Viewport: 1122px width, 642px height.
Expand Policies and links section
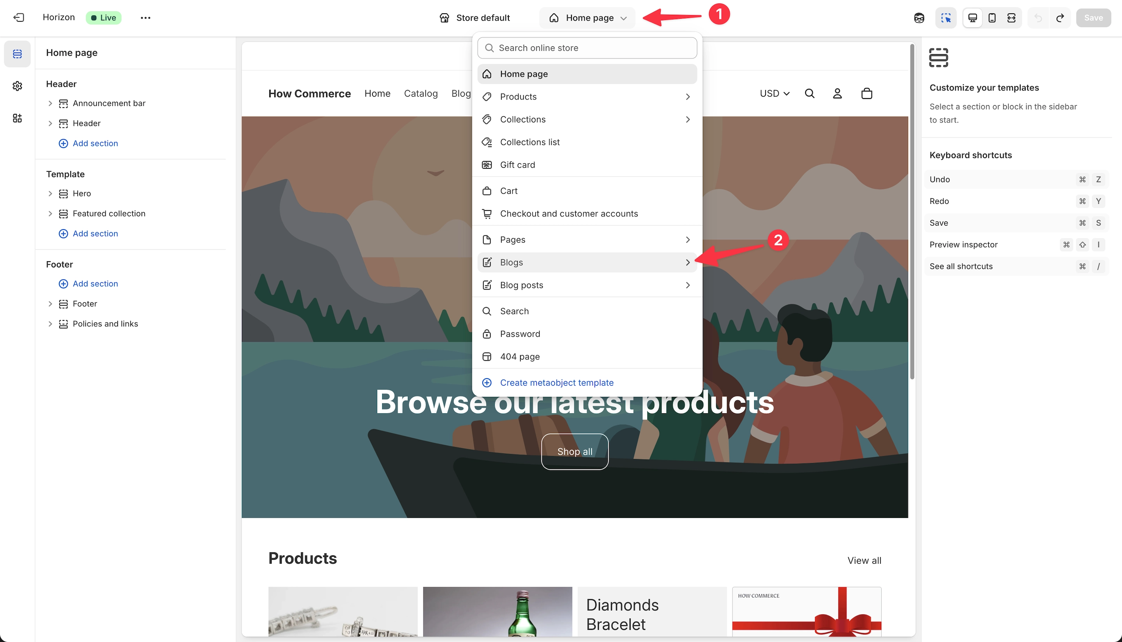tap(50, 324)
